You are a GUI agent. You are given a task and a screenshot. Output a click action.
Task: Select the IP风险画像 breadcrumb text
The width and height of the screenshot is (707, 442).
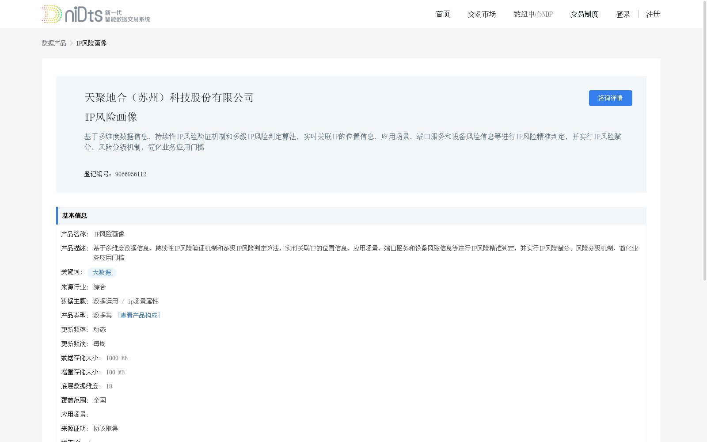pyautogui.click(x=91, y=43)
